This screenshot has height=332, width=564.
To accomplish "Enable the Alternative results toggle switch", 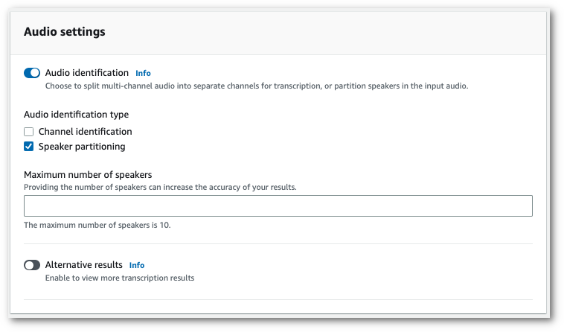I will [32, 265].
